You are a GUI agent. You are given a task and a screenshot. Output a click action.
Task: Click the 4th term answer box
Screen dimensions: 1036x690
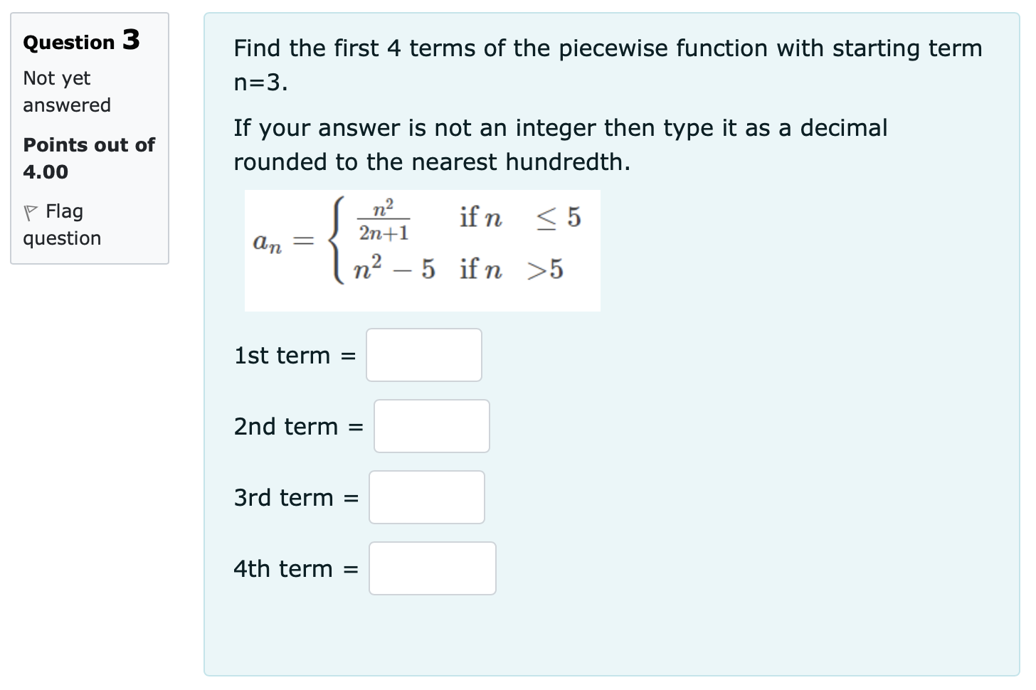(432, 568)
